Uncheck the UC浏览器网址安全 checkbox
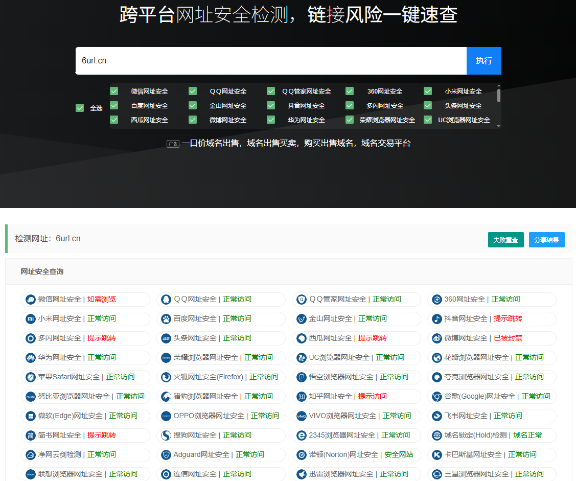Viewport: 576px width, 481px height. tap(428, 120)
